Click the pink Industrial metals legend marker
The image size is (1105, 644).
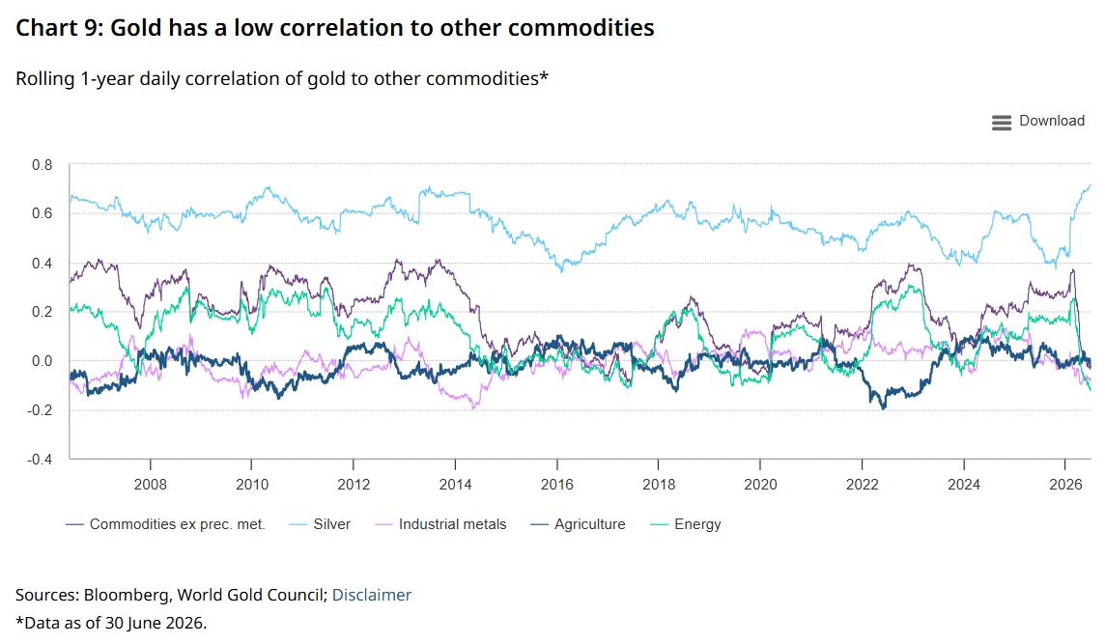pyautogui.click(x=383, y=525)
